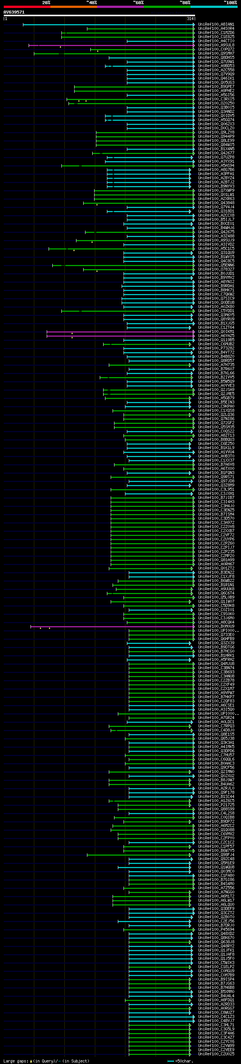Viewport: 241px width, 1064px height.
Task: Select the 20% identity legend label
Action: (46, 3)
